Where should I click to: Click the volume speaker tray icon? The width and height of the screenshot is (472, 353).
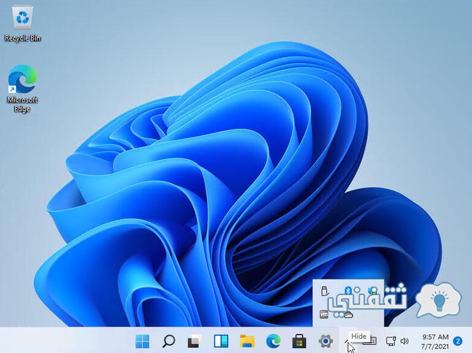405,341
